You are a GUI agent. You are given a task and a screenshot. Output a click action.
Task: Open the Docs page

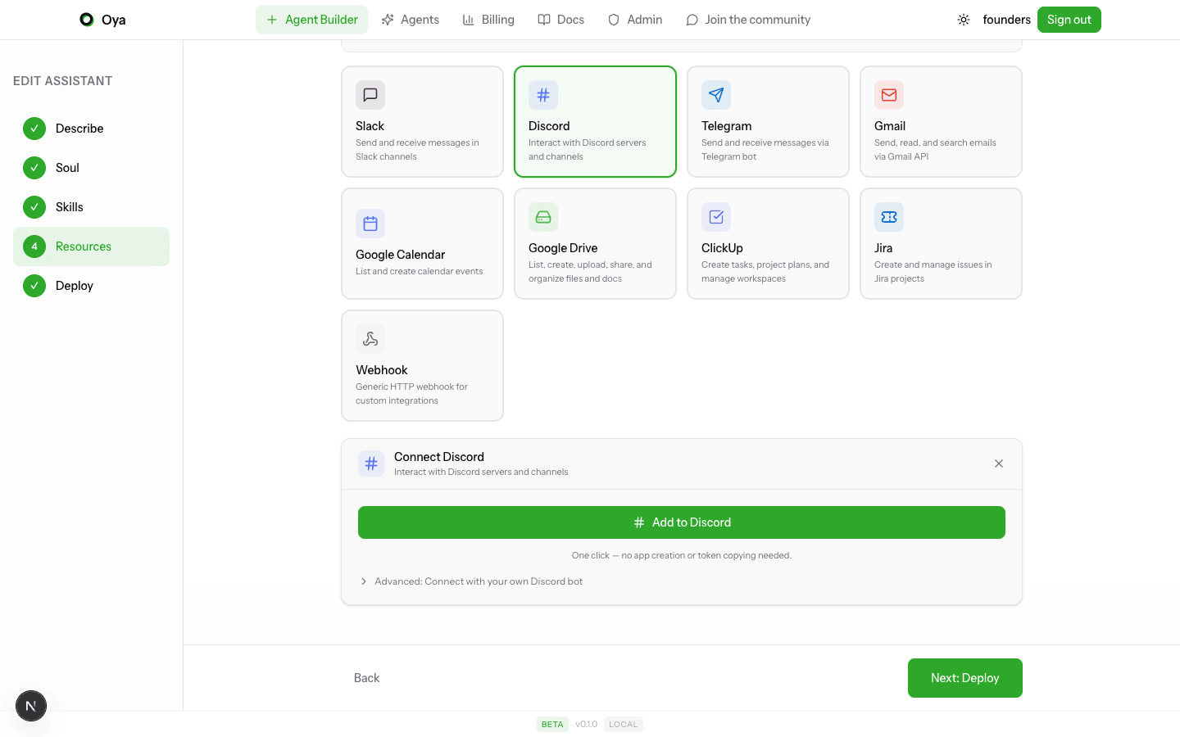pyautogui.click(x=560, y=19)
